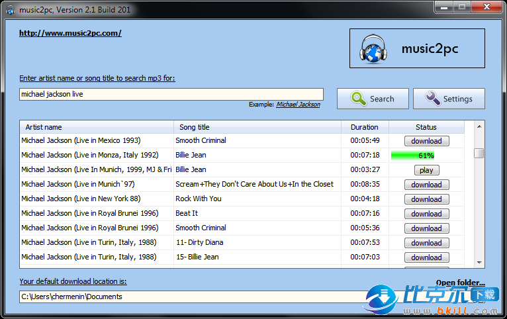Download Smooth Criminal Live in Mexico 1993
This screenshot has height=319, width=507.
pyautogui.click(x=426, y=141)
